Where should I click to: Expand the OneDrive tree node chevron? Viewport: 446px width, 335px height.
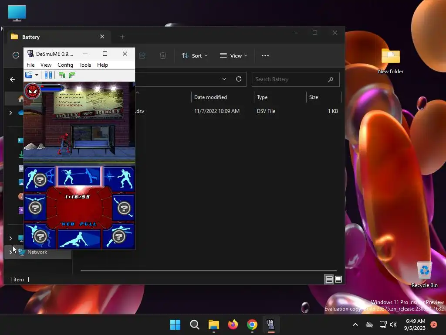point(11,113)
